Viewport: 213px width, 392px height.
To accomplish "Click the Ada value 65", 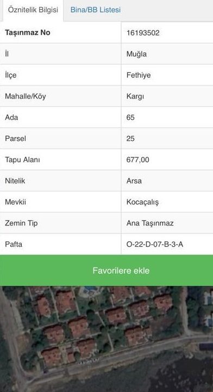I will tap(130, 117).
